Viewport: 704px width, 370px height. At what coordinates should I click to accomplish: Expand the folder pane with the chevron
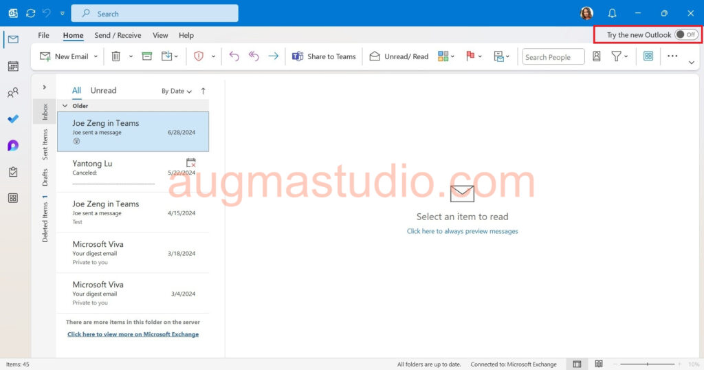point(44,87)
